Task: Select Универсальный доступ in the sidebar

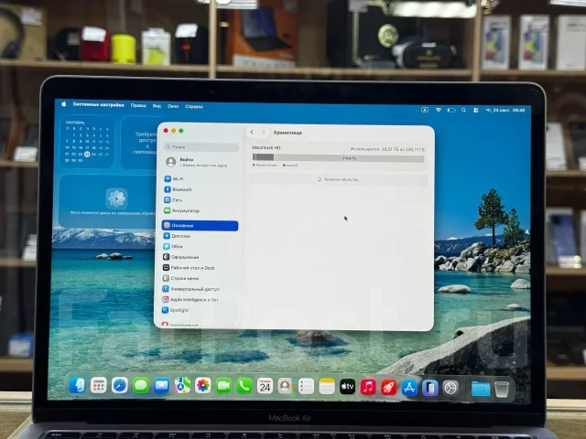Action: click(200, 289)
